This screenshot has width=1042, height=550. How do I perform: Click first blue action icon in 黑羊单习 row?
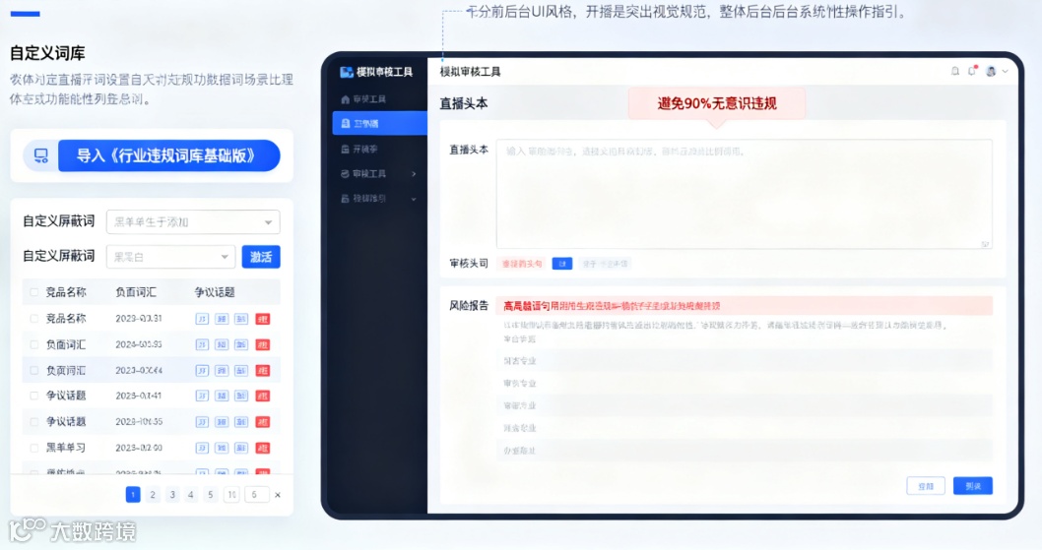click(202, 448)
